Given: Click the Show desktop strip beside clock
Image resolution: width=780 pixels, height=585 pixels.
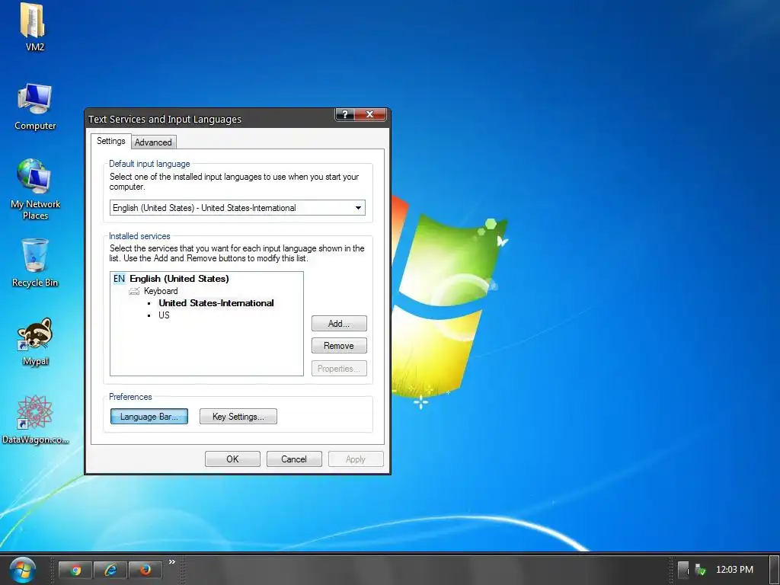Looking at the screenshot, I should click(773, 570).
